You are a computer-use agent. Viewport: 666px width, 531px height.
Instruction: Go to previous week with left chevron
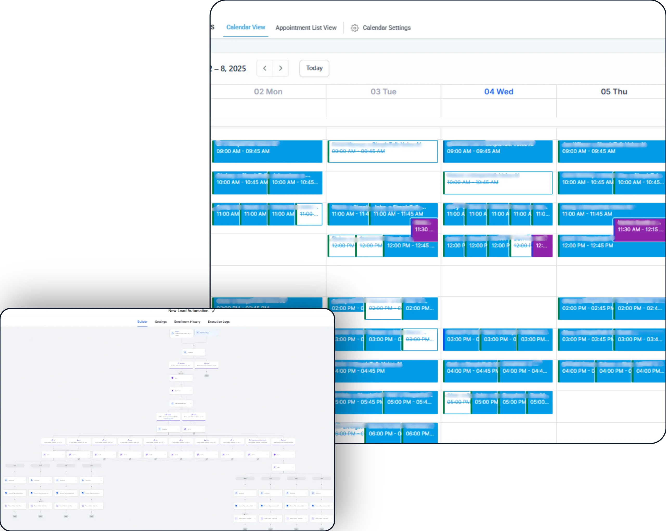pos(265,68)
